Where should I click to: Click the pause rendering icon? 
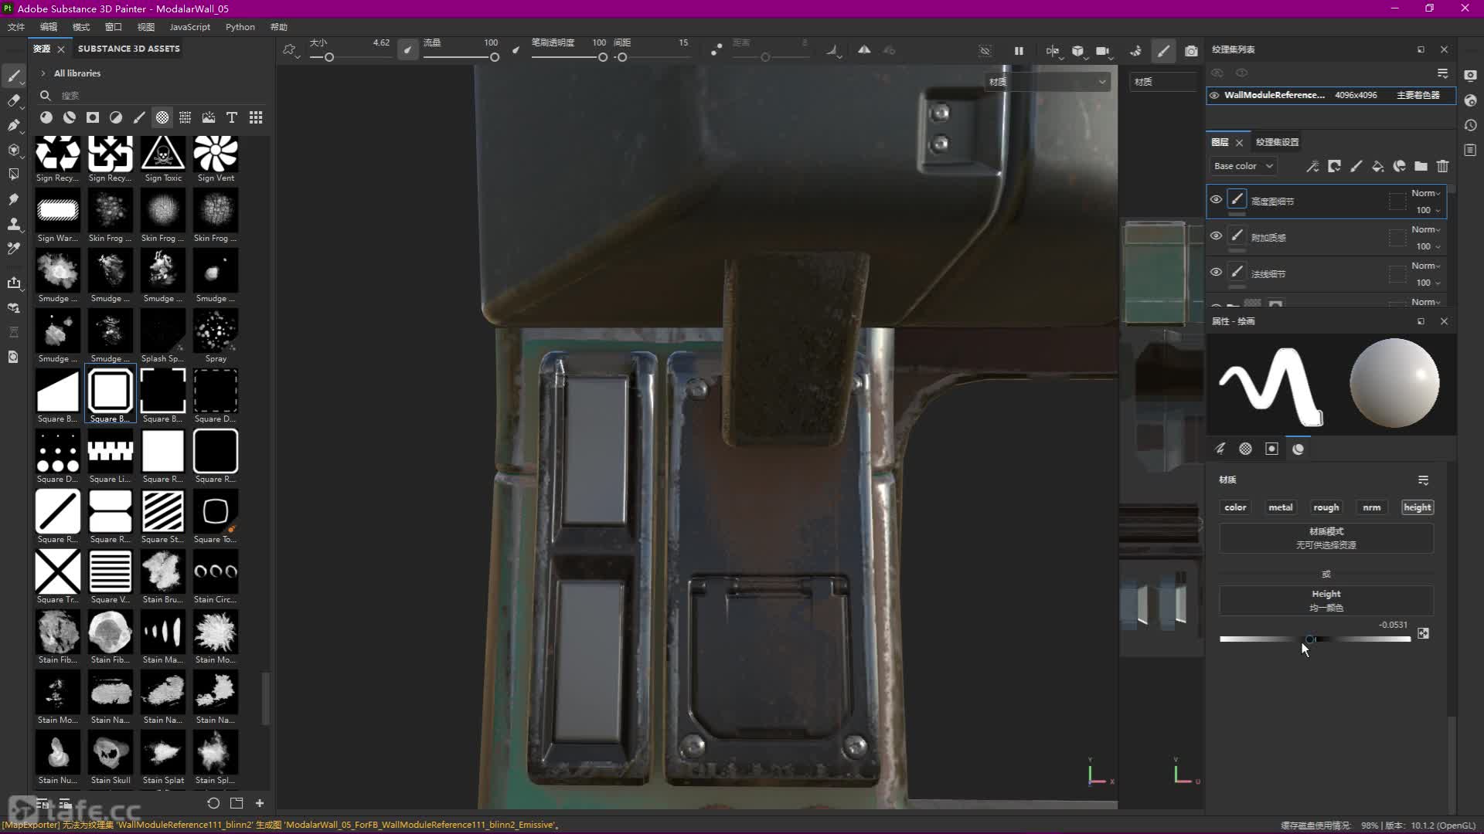(x=1019, y=51)
